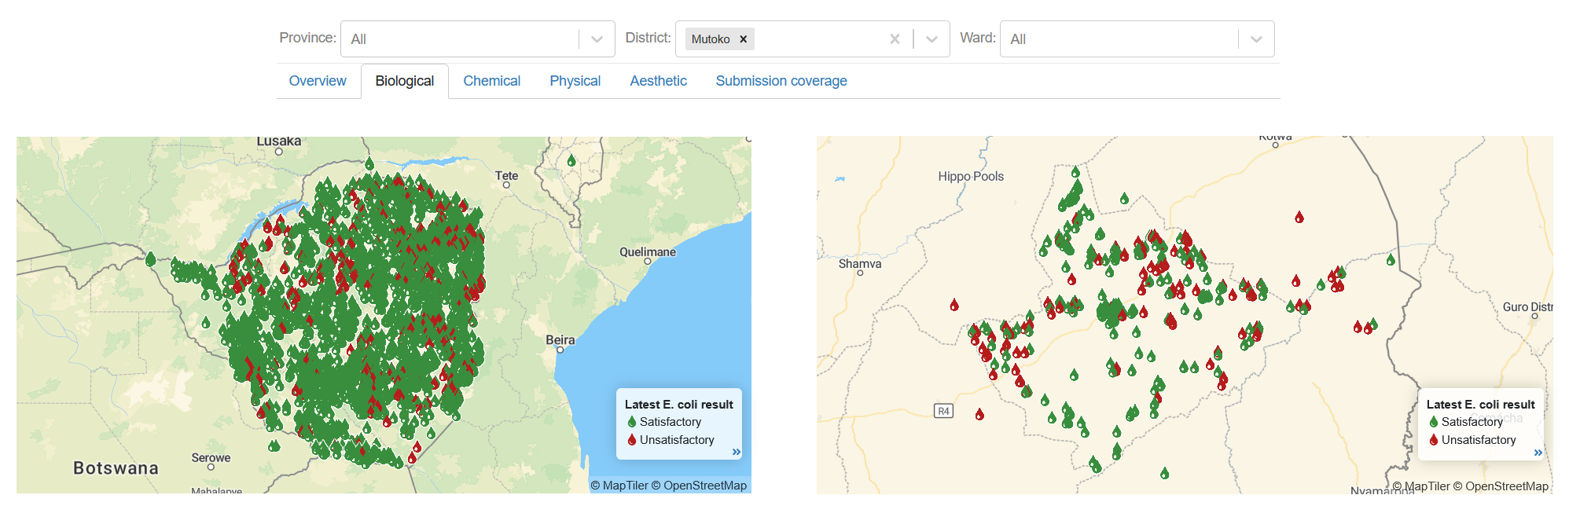1580x528 pixels.
Task: Collapse the legend on the right map
Action: [x=1538, y=453]
